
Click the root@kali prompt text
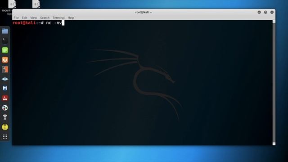tap(28, 23)
